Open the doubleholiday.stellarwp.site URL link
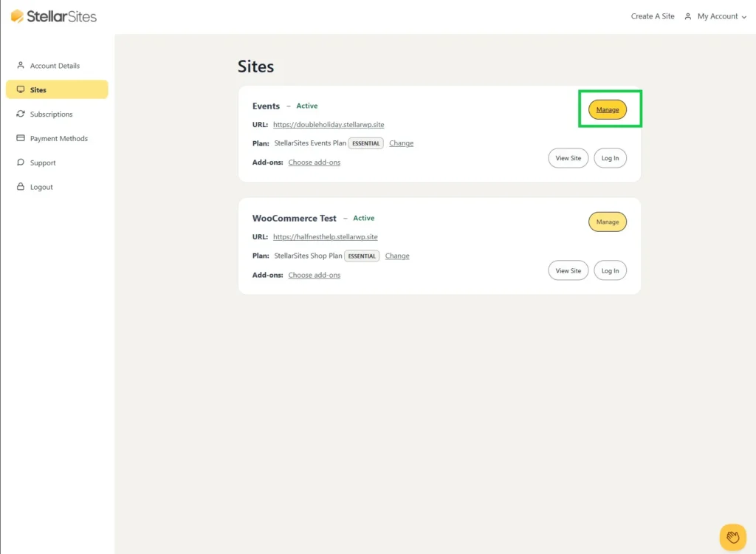This screenshot has width=756, height=554. [329, 125]
